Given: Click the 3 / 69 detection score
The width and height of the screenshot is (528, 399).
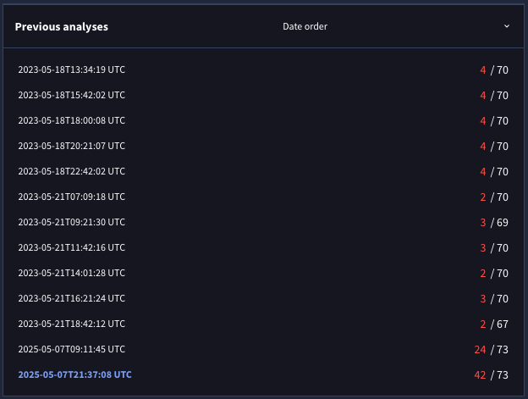Looking at the screenshot, I should click(x=494, y=223).
